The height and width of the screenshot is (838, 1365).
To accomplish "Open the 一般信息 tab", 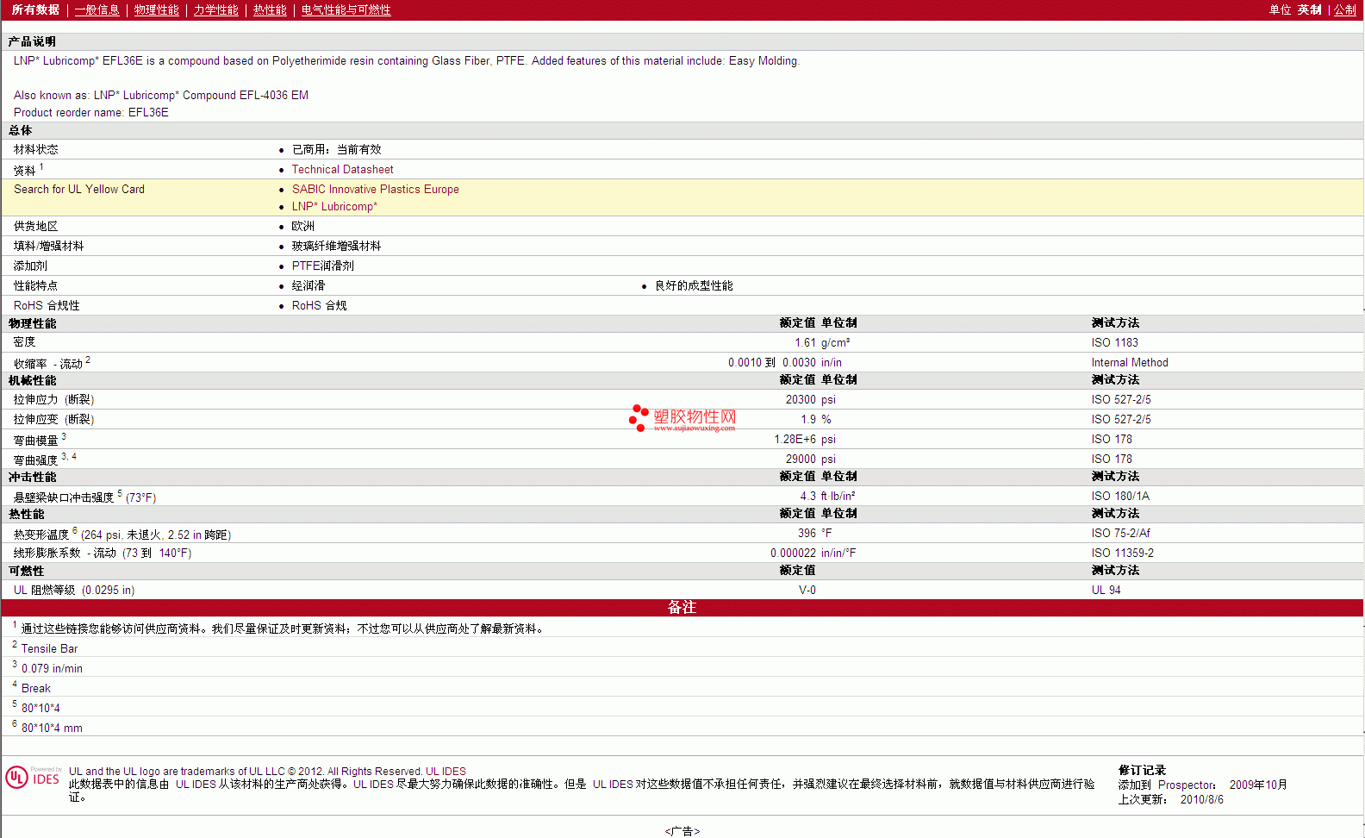I will (x=97, y=10).
